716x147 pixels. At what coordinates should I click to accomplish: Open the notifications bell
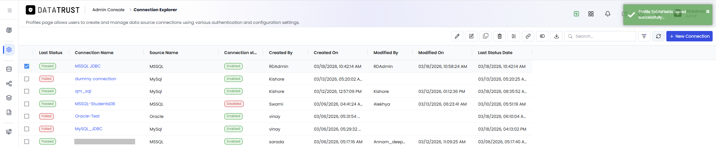click(608, 14)
